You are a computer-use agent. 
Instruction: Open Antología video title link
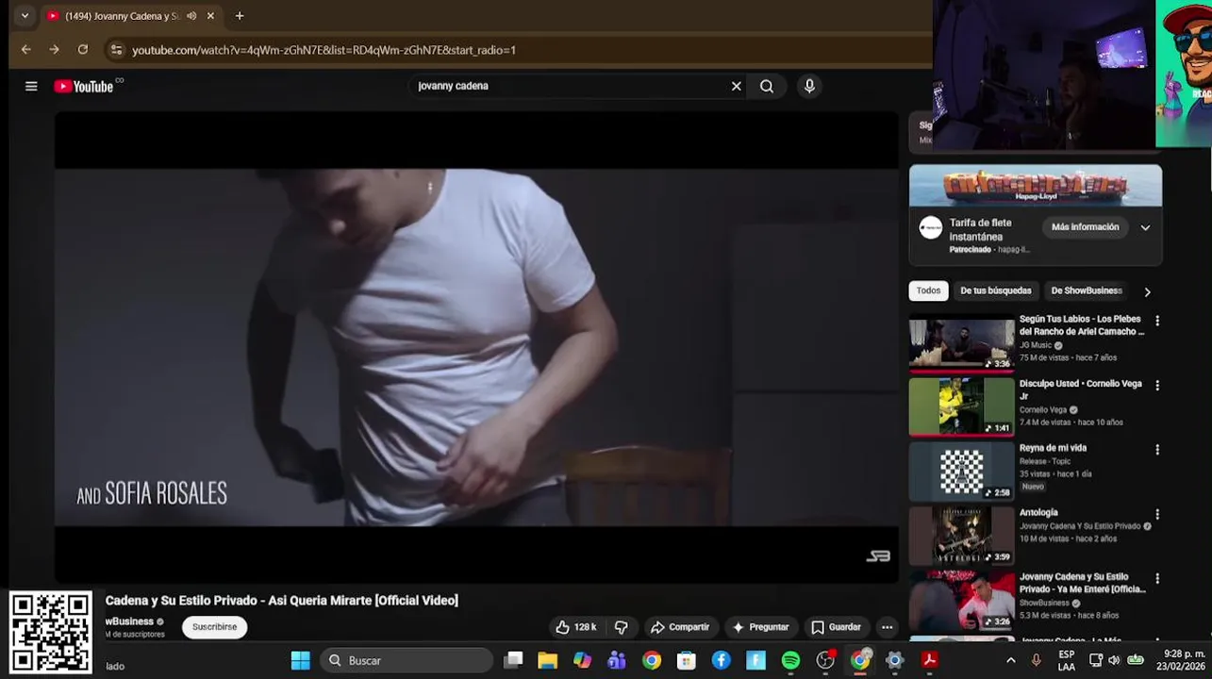click(1039, 513)
